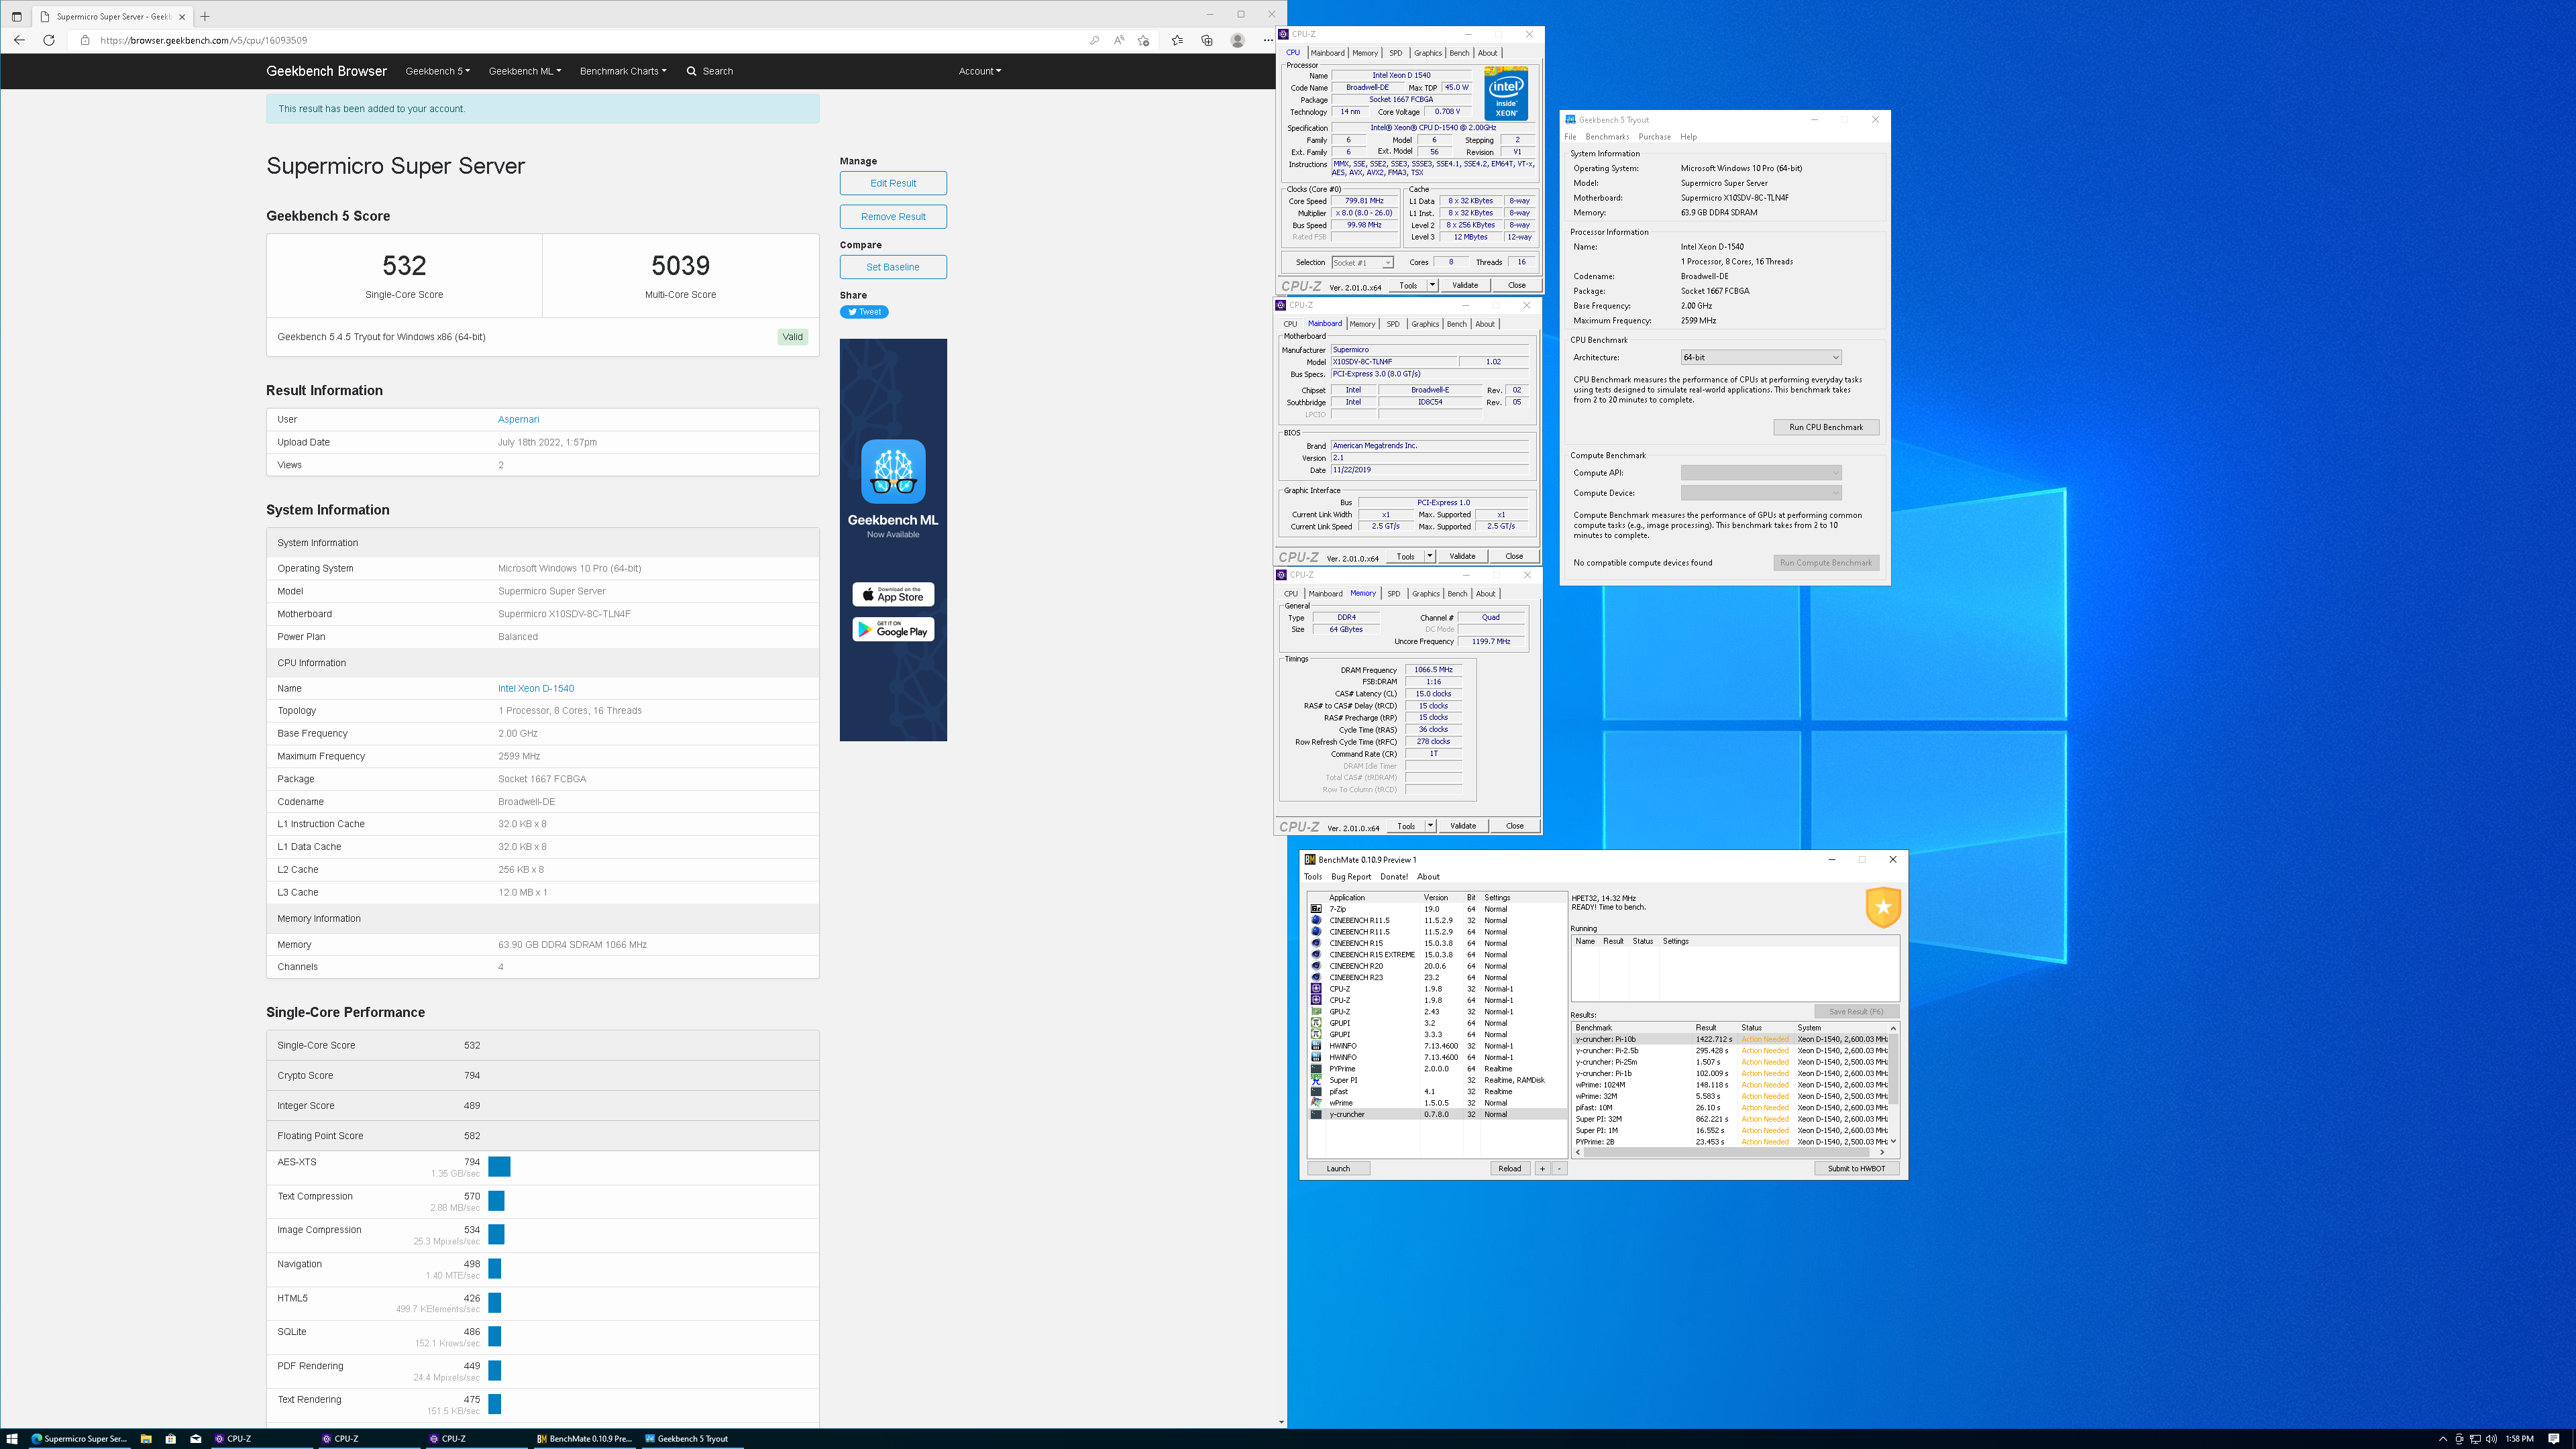Select CINEBENCH R23 icon in BenchMate list
Viewport: 2576px width, 1449px height.
pos(1316,977)
